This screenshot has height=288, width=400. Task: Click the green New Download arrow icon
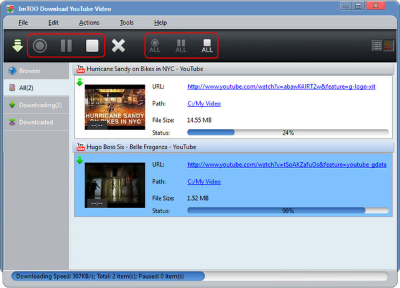pyautogui.click(x=17, y=45)
